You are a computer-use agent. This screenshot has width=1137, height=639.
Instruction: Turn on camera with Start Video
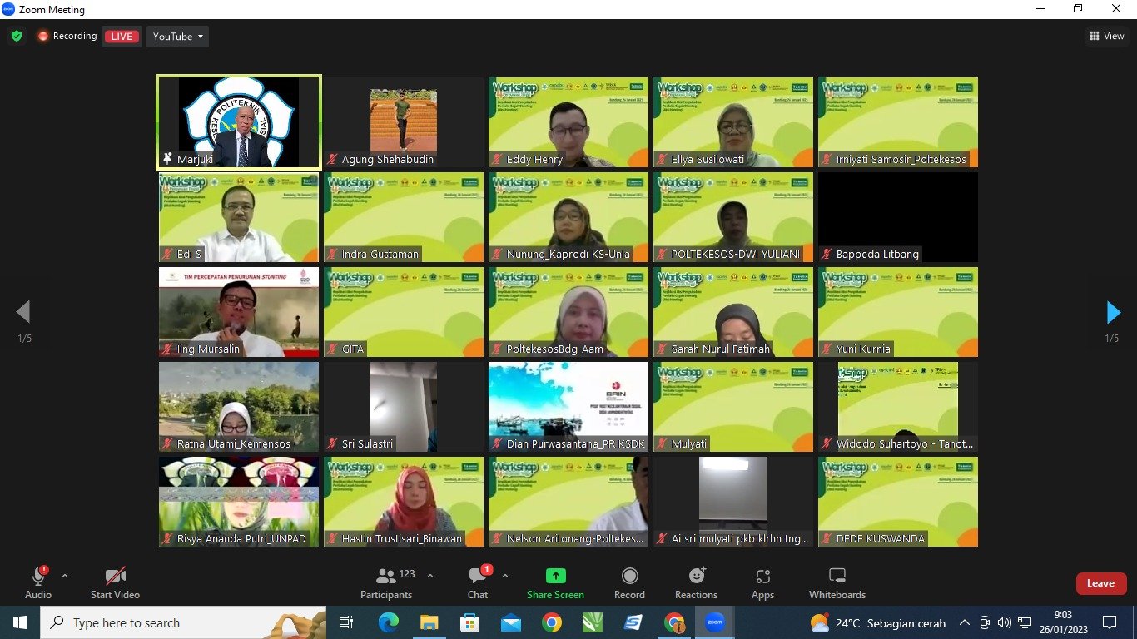point(115,582)
